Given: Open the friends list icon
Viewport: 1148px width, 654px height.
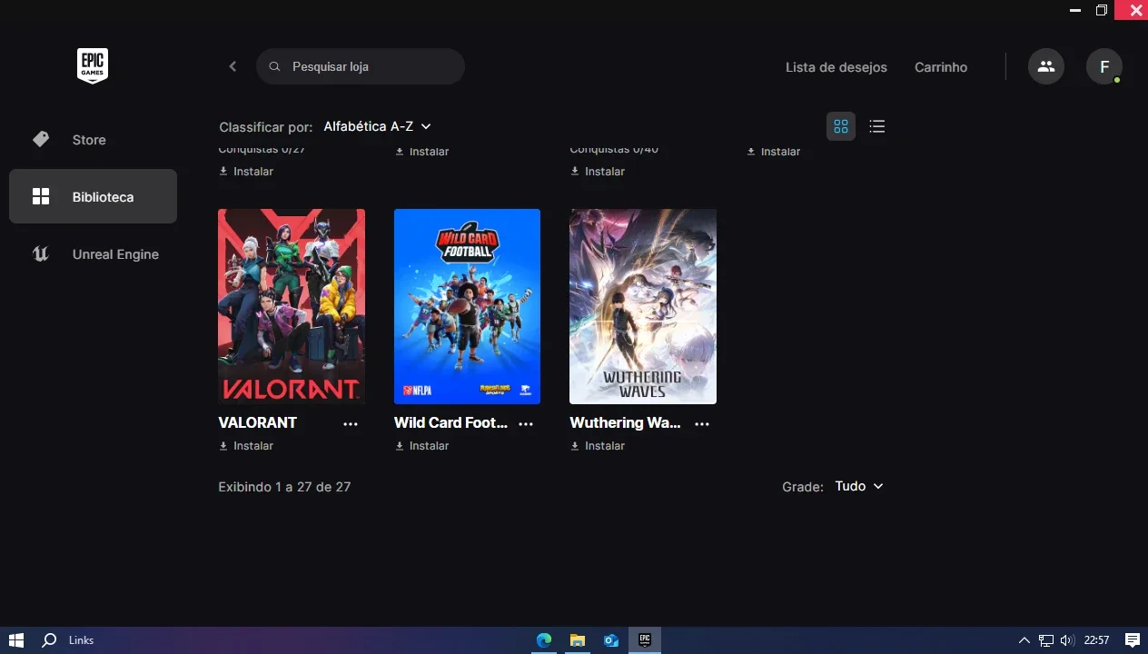Looking at the screenshot, I should click(1046, 66).
